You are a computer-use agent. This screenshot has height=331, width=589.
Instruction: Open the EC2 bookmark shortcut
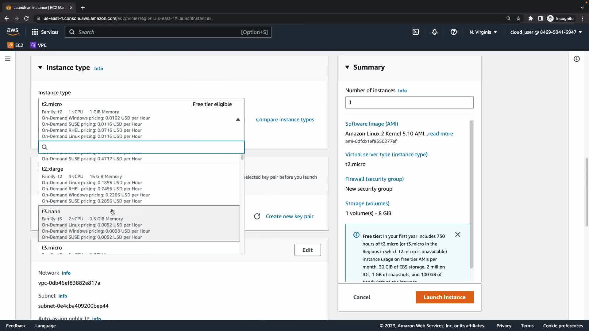[15, 45]
